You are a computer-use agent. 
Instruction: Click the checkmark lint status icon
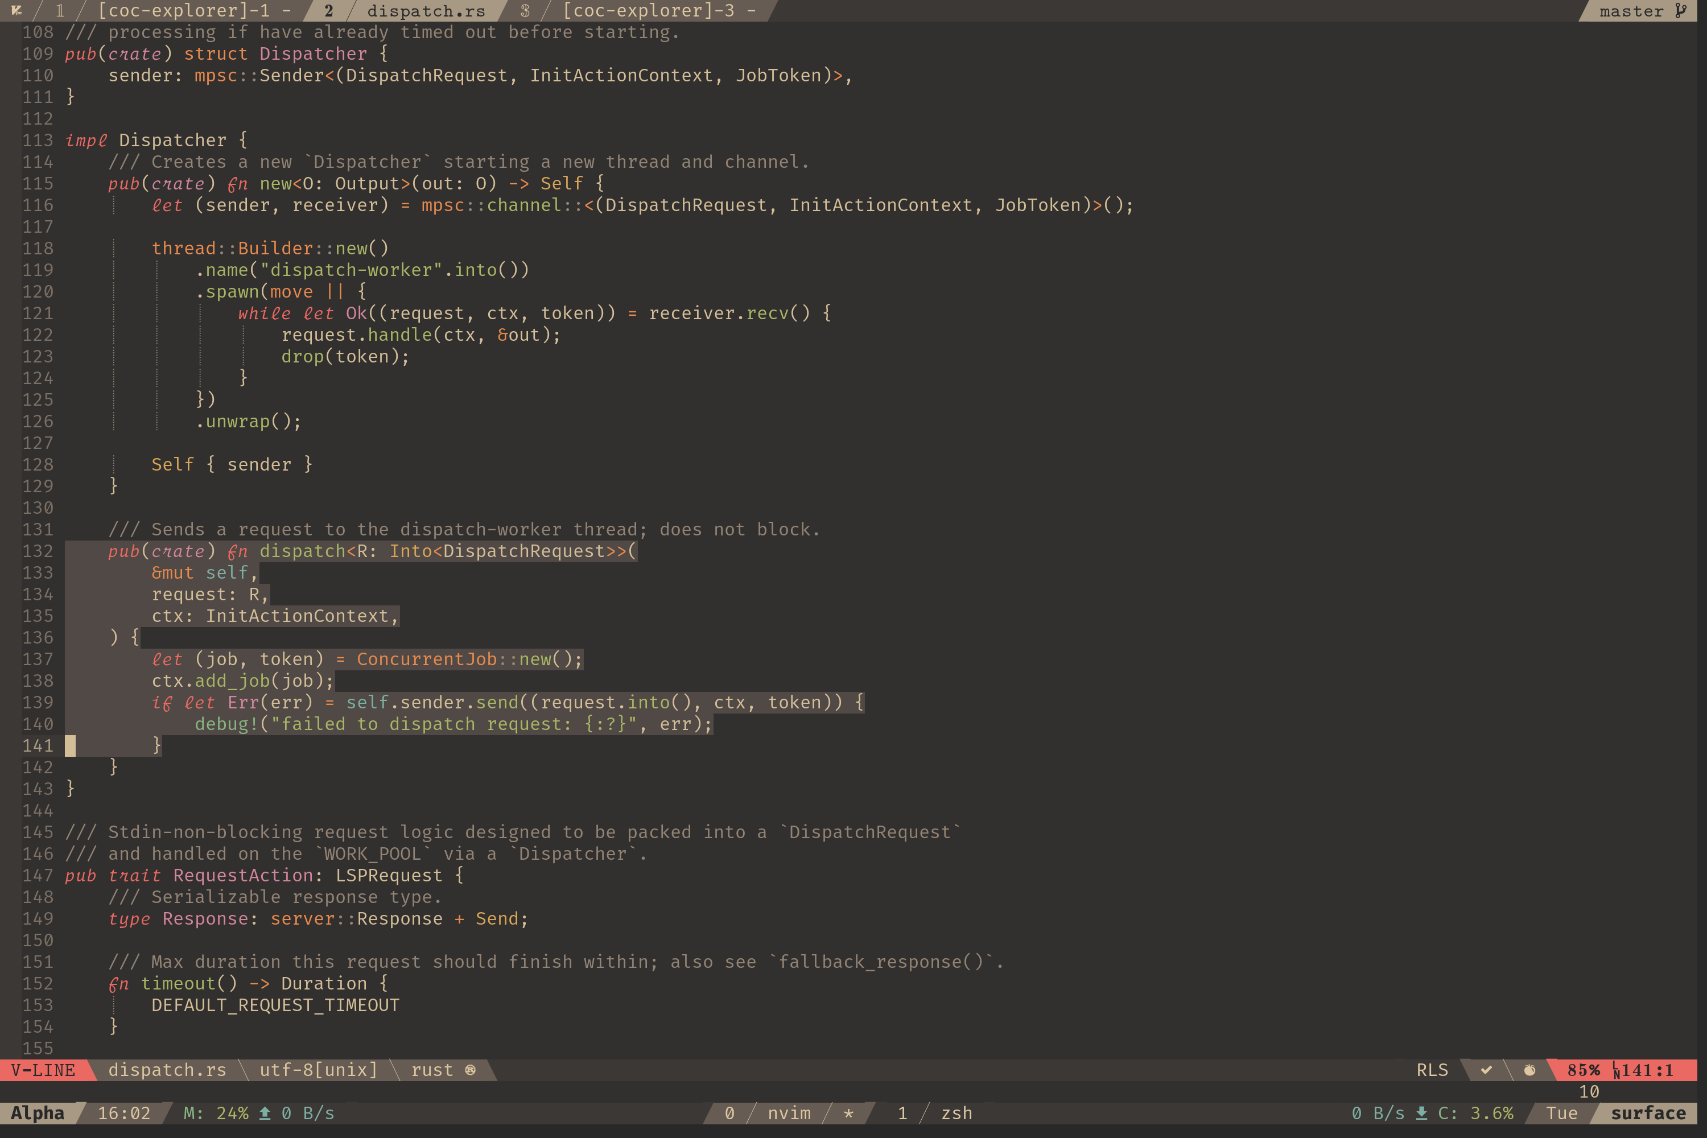[x=1486, y=1070]
